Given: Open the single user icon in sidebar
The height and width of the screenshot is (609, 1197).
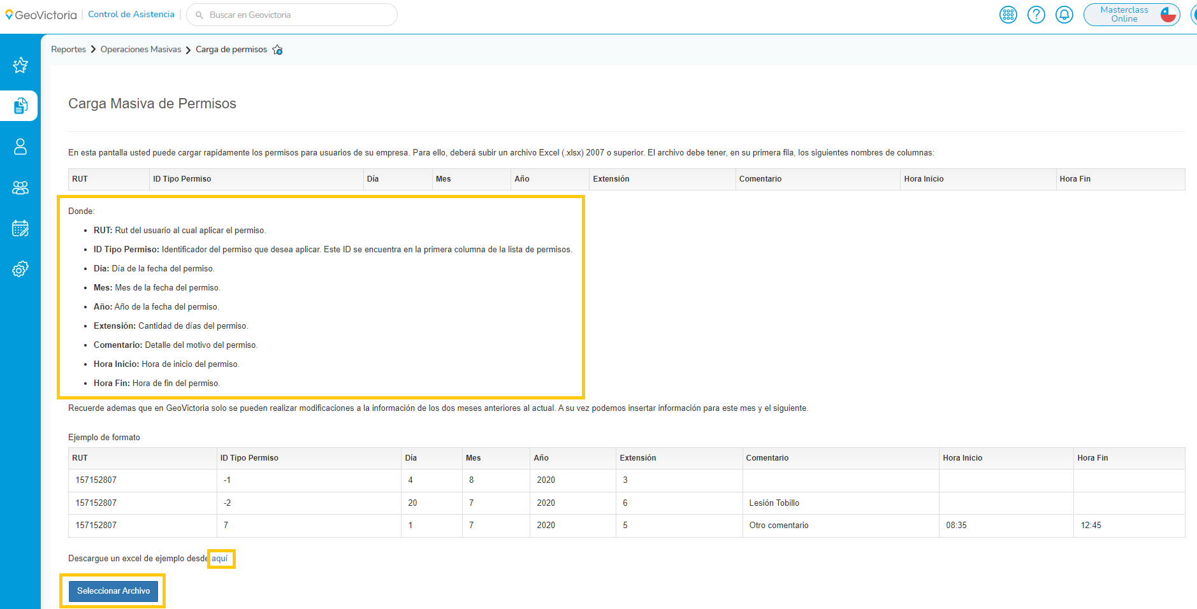Looking at the screenshot, I should (x=20, y=147).
